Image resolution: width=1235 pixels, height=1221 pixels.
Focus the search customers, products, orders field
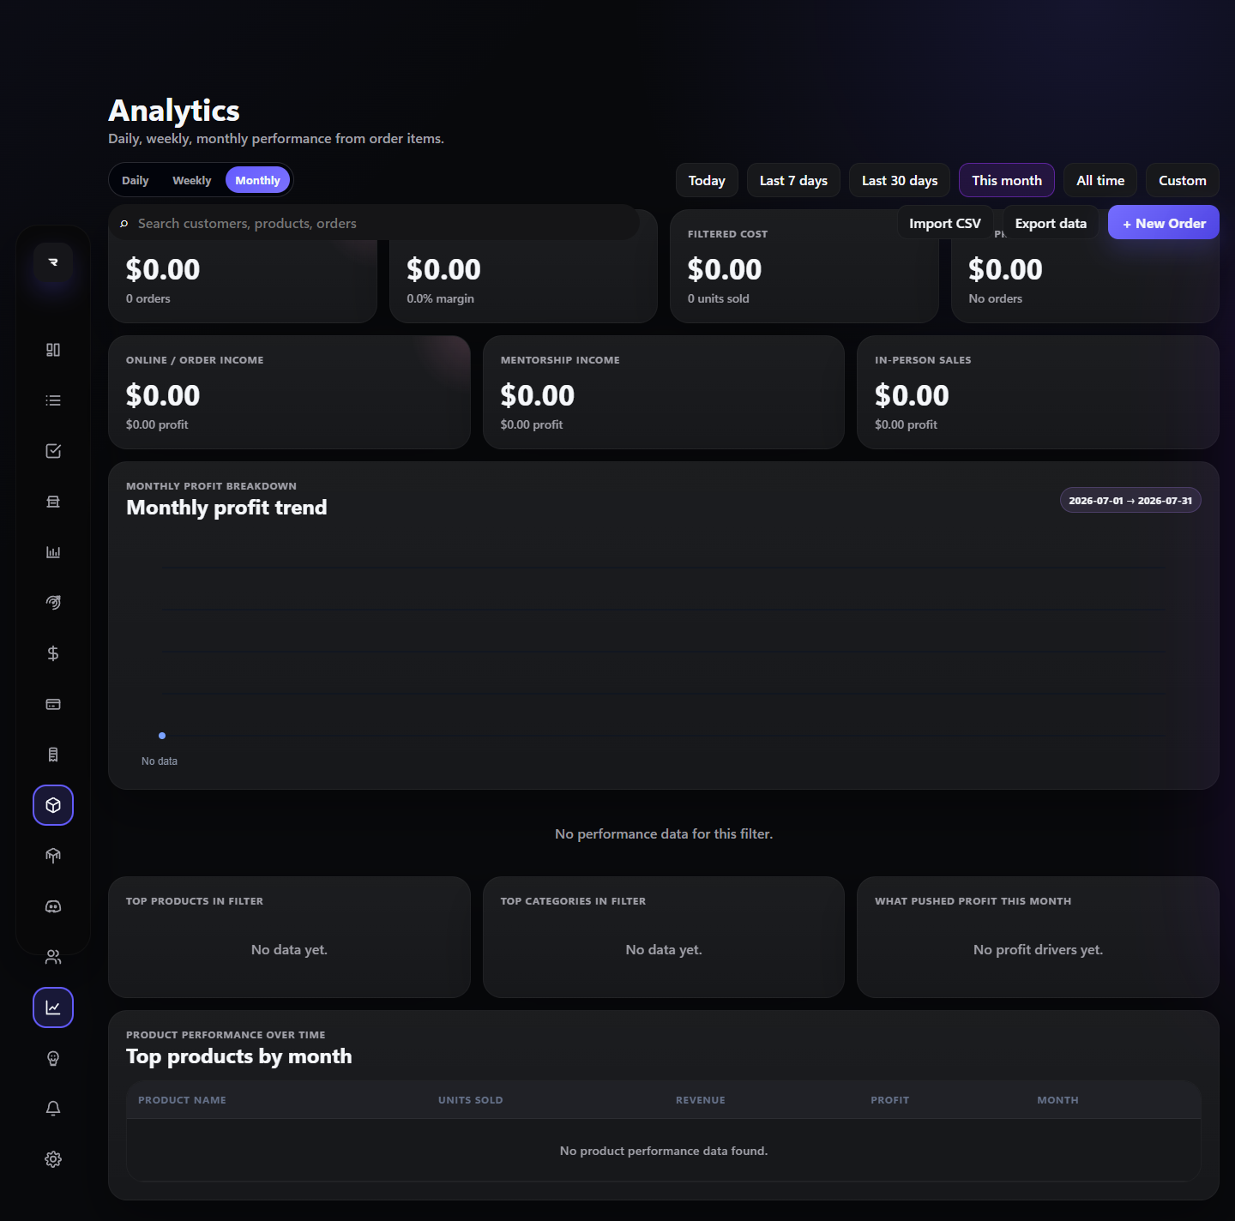[374, 223]
